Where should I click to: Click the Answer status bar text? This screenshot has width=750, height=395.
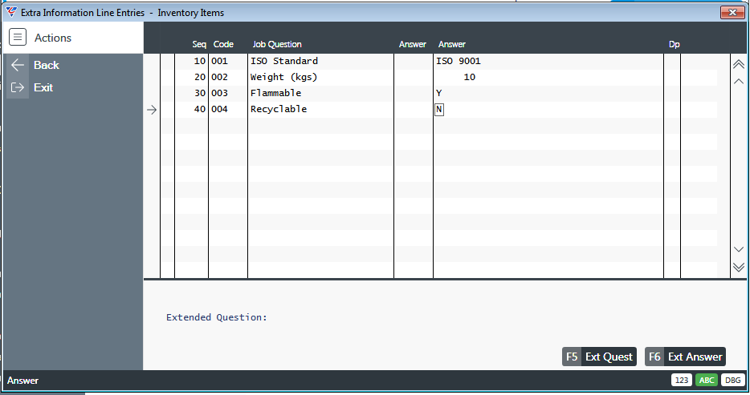click(x=22, y=381)
